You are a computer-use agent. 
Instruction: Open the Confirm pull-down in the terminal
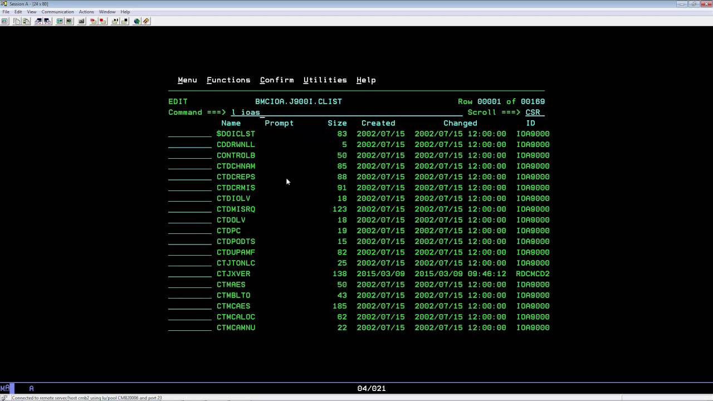click(x=276, y=80)
